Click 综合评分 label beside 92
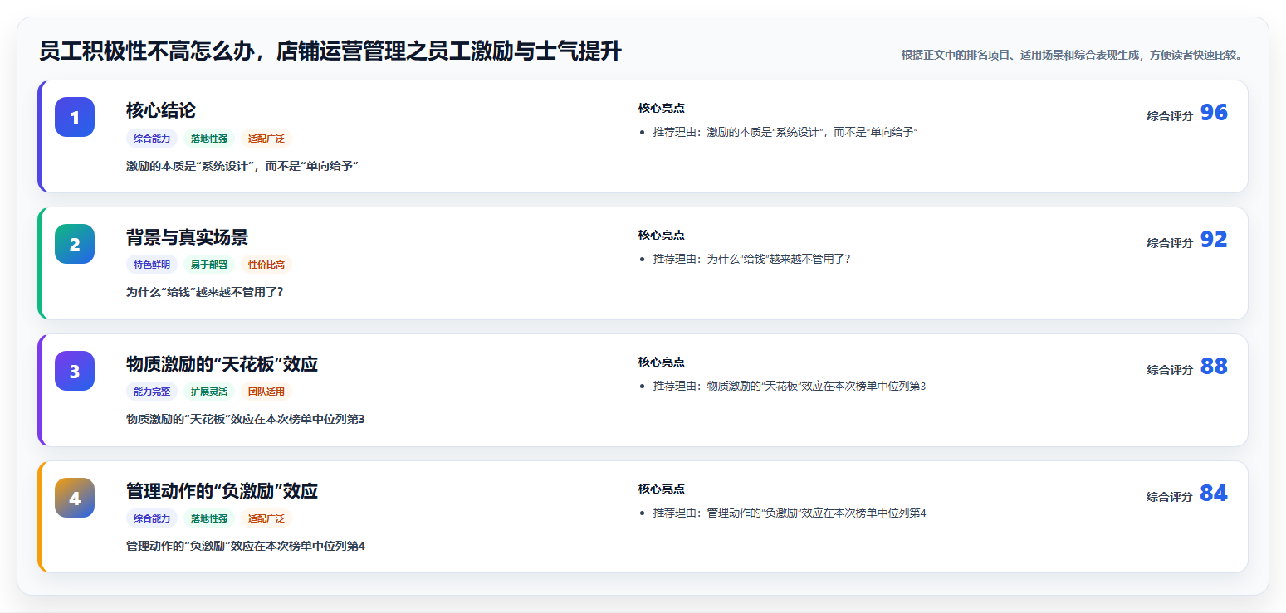Screen dimensions: 1286x613 point(1170,243)
